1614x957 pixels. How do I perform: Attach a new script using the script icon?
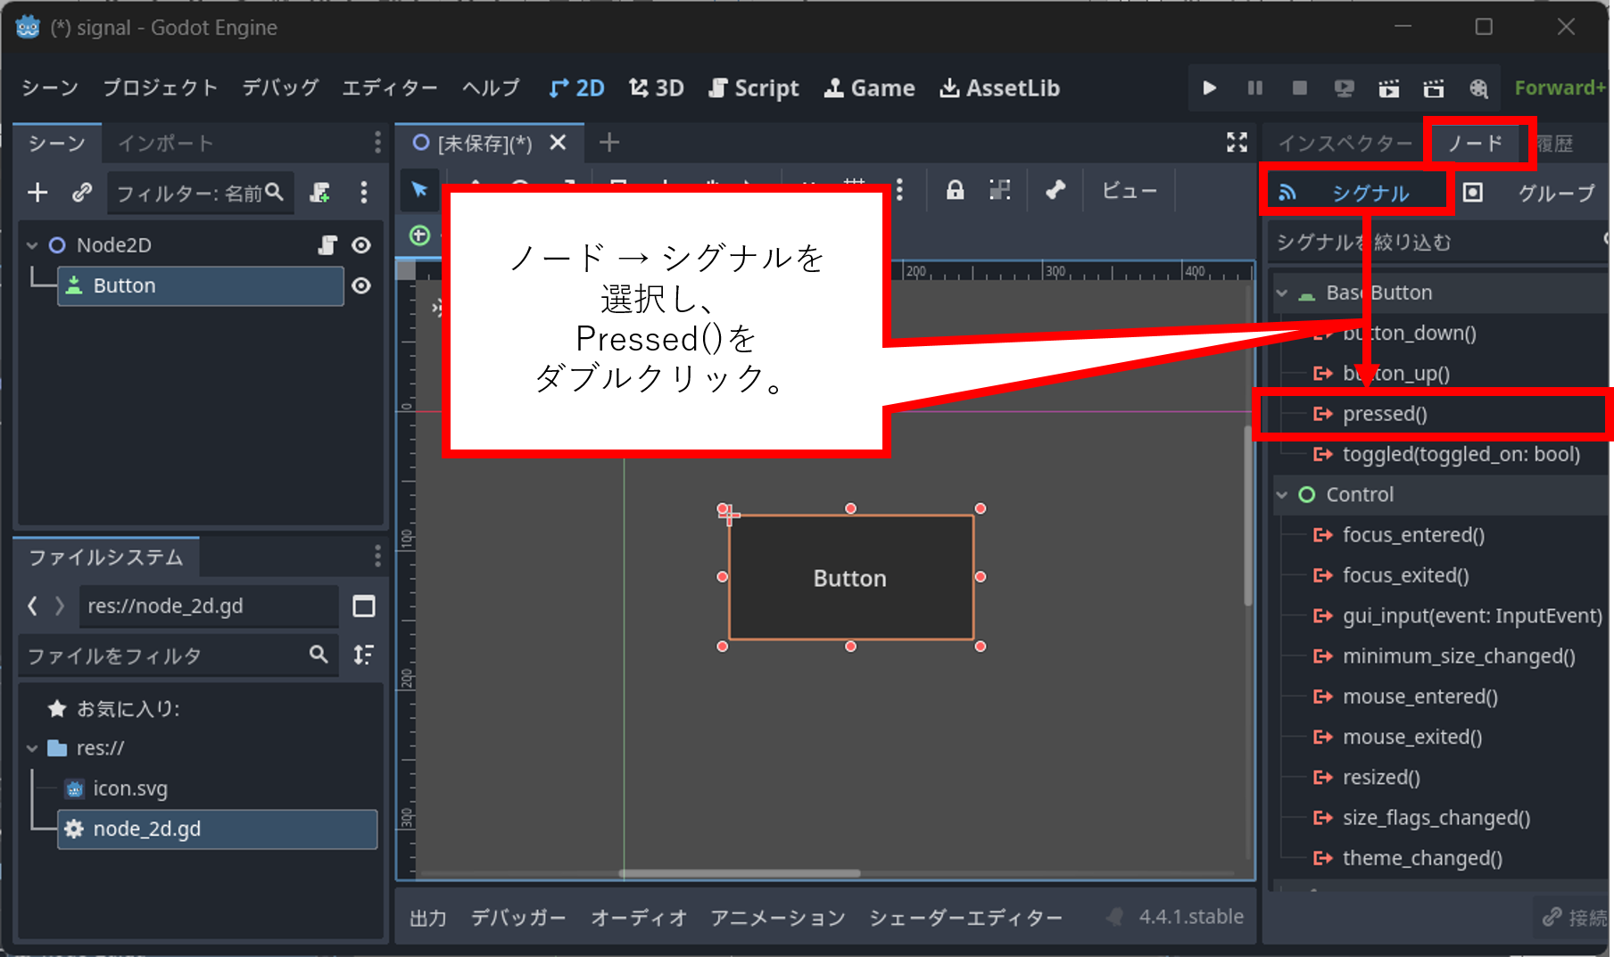(319, 192)
